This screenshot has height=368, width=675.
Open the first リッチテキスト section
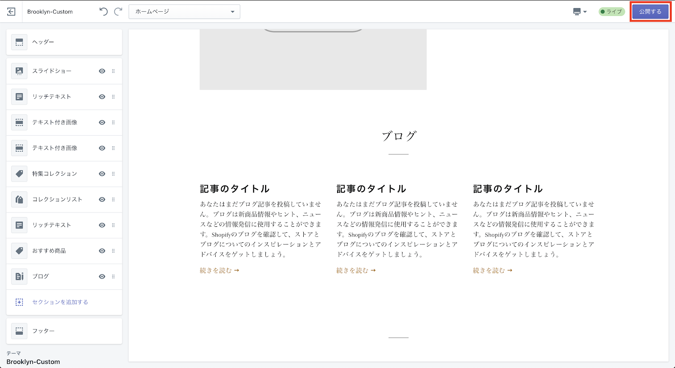pos(52,97)
